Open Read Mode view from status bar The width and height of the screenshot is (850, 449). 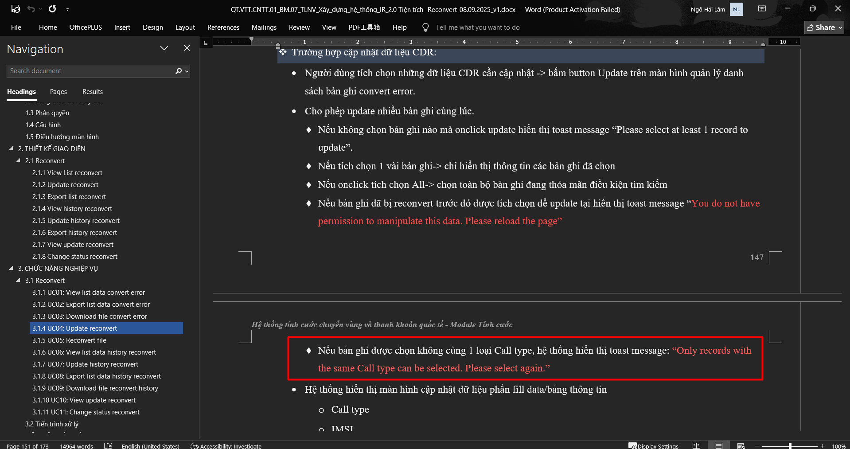pyautogui.click(x=697, y=446)
